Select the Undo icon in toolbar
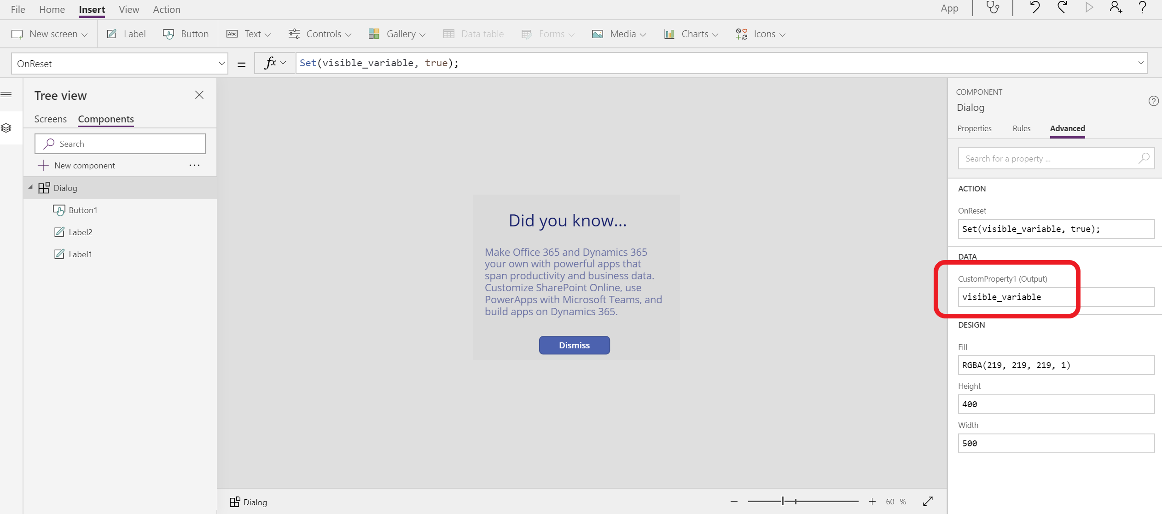 coord(1034,9)
